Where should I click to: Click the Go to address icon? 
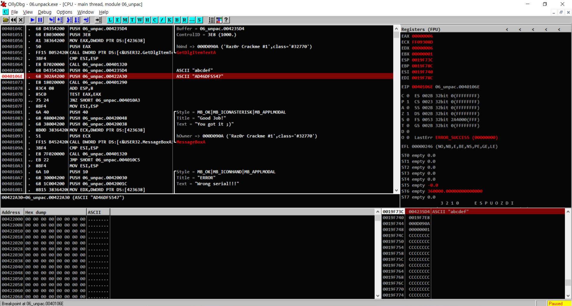[98, 20]
